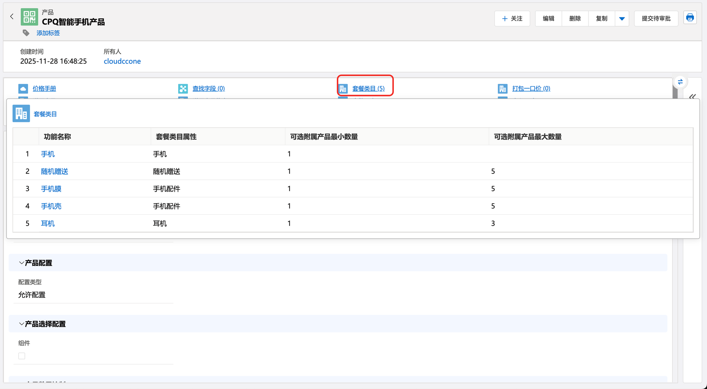This screenshot has width=707, height=389.
Task: Click the 提交待审批 button
Action: click(x=656, y=19)
